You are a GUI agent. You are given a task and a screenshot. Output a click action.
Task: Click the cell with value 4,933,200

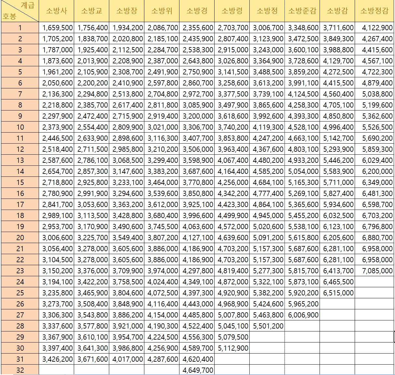point(302,160)
